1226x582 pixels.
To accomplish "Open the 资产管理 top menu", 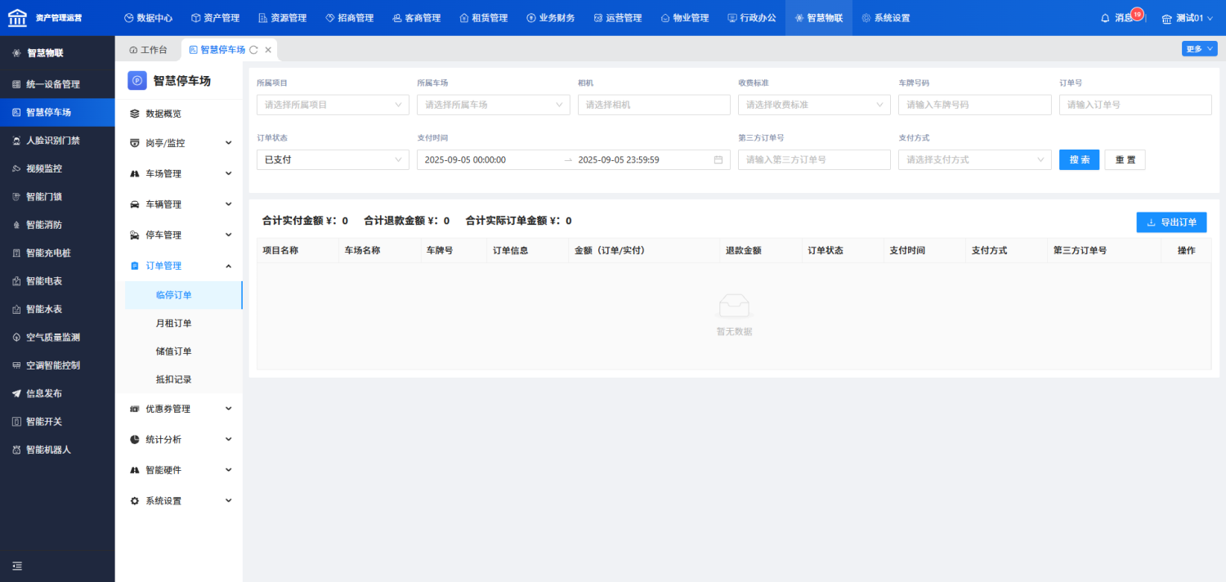I will (x=215, y=18).
